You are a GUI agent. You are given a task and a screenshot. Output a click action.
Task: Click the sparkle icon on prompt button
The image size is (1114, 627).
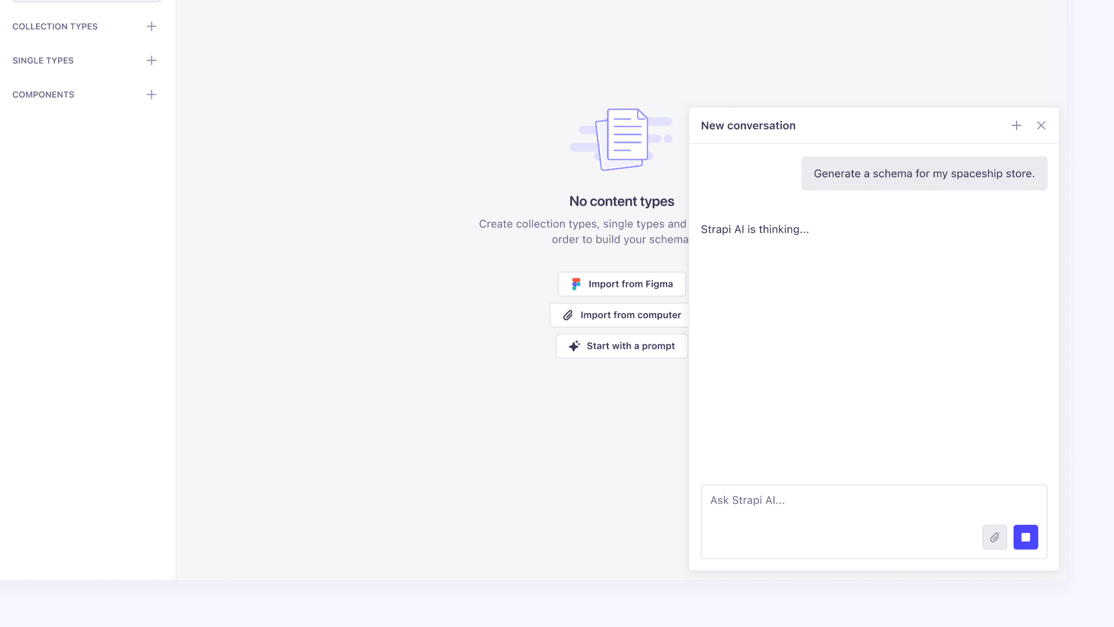pyautogui.click(x=574, y=346)
